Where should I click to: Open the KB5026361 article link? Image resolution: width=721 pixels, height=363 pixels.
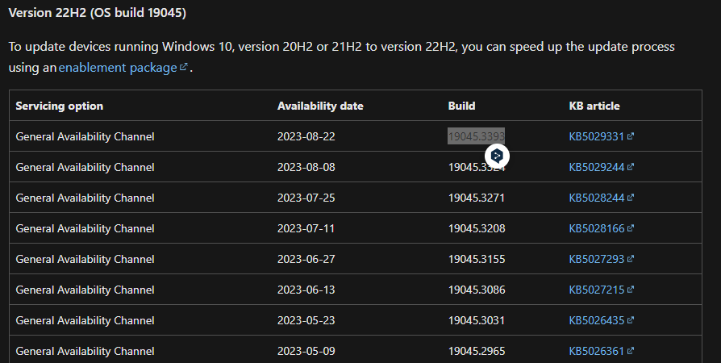click(596, 351)
